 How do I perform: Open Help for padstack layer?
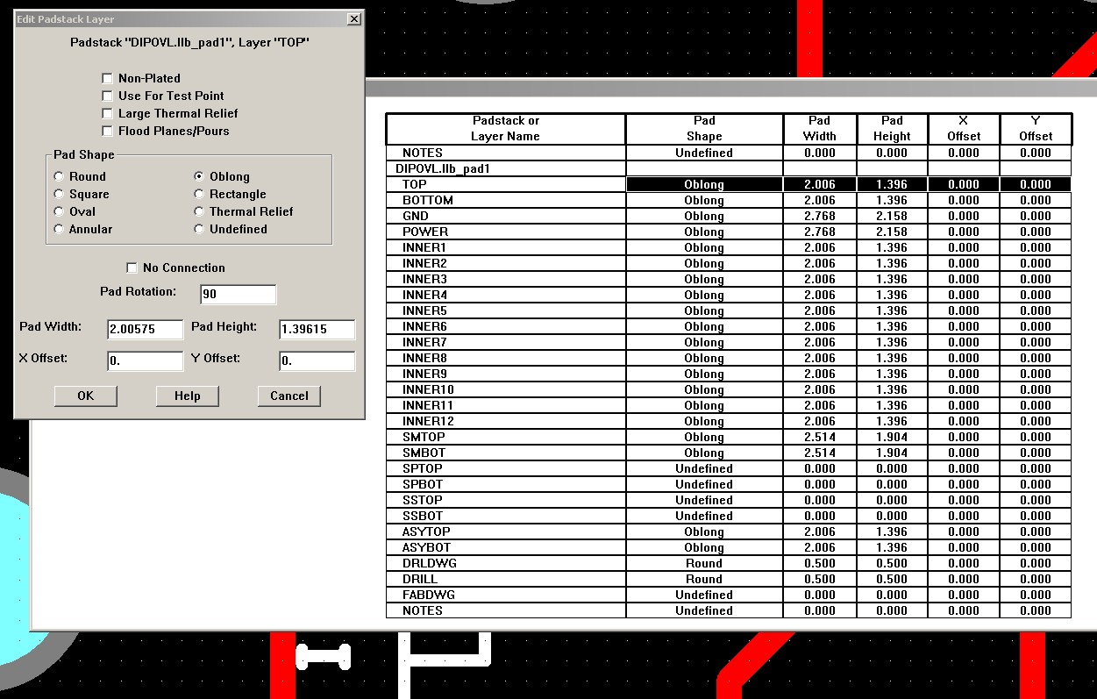[x=187, y=396]
